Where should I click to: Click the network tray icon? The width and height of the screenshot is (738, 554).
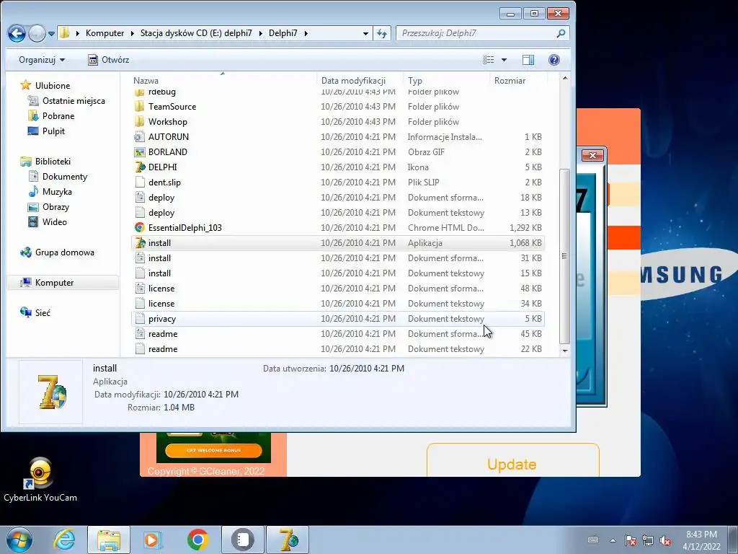tap(648, 540)
